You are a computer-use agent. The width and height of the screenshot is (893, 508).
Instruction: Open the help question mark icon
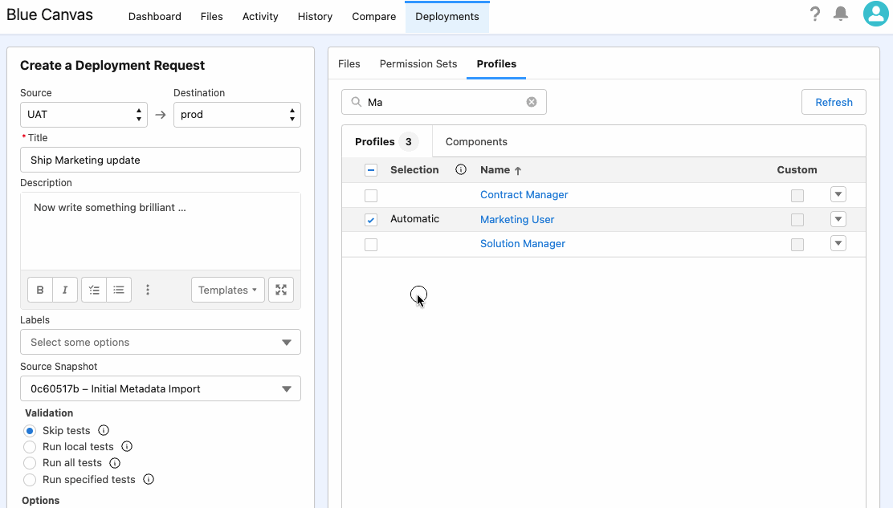point(815,14)
